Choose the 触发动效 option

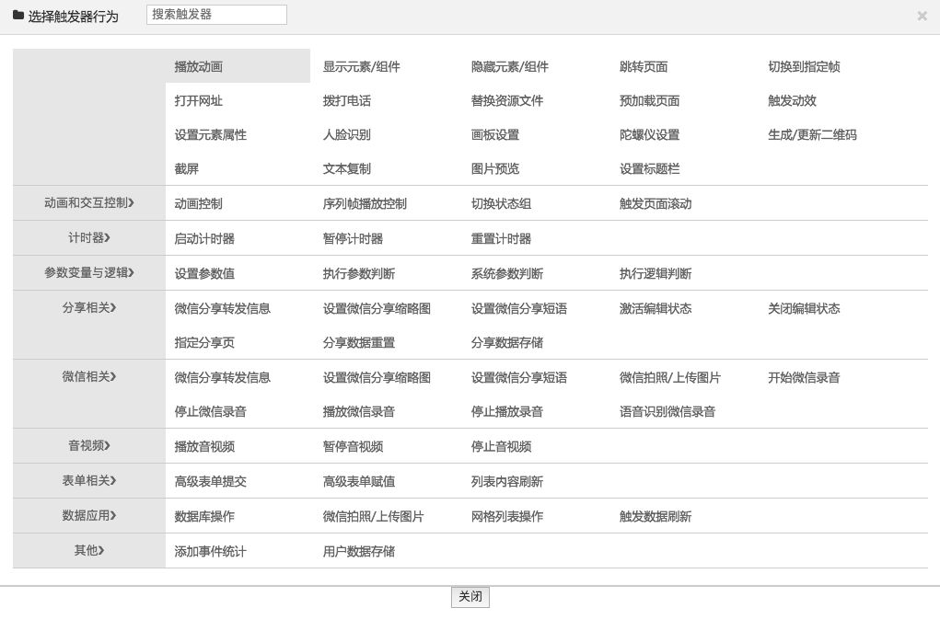coord(792,100)
